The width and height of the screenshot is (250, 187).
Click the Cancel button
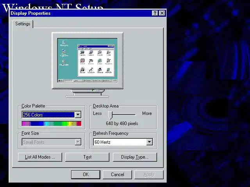[117, 175]
